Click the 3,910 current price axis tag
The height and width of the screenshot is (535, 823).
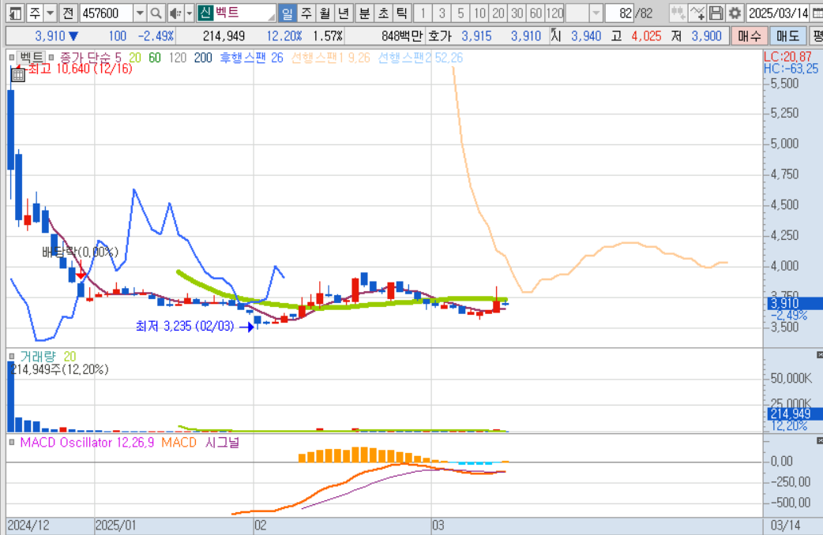point(794,303)
